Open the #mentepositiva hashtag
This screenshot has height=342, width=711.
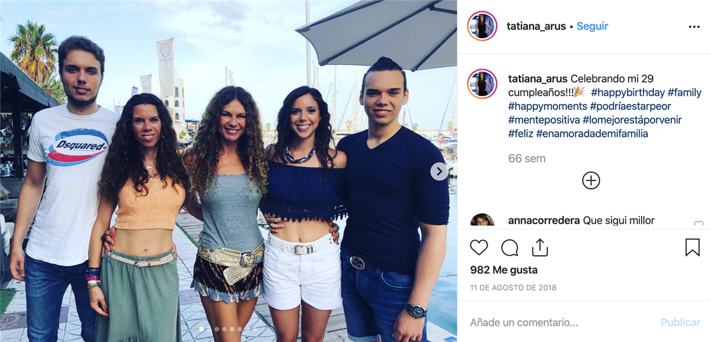544,120
